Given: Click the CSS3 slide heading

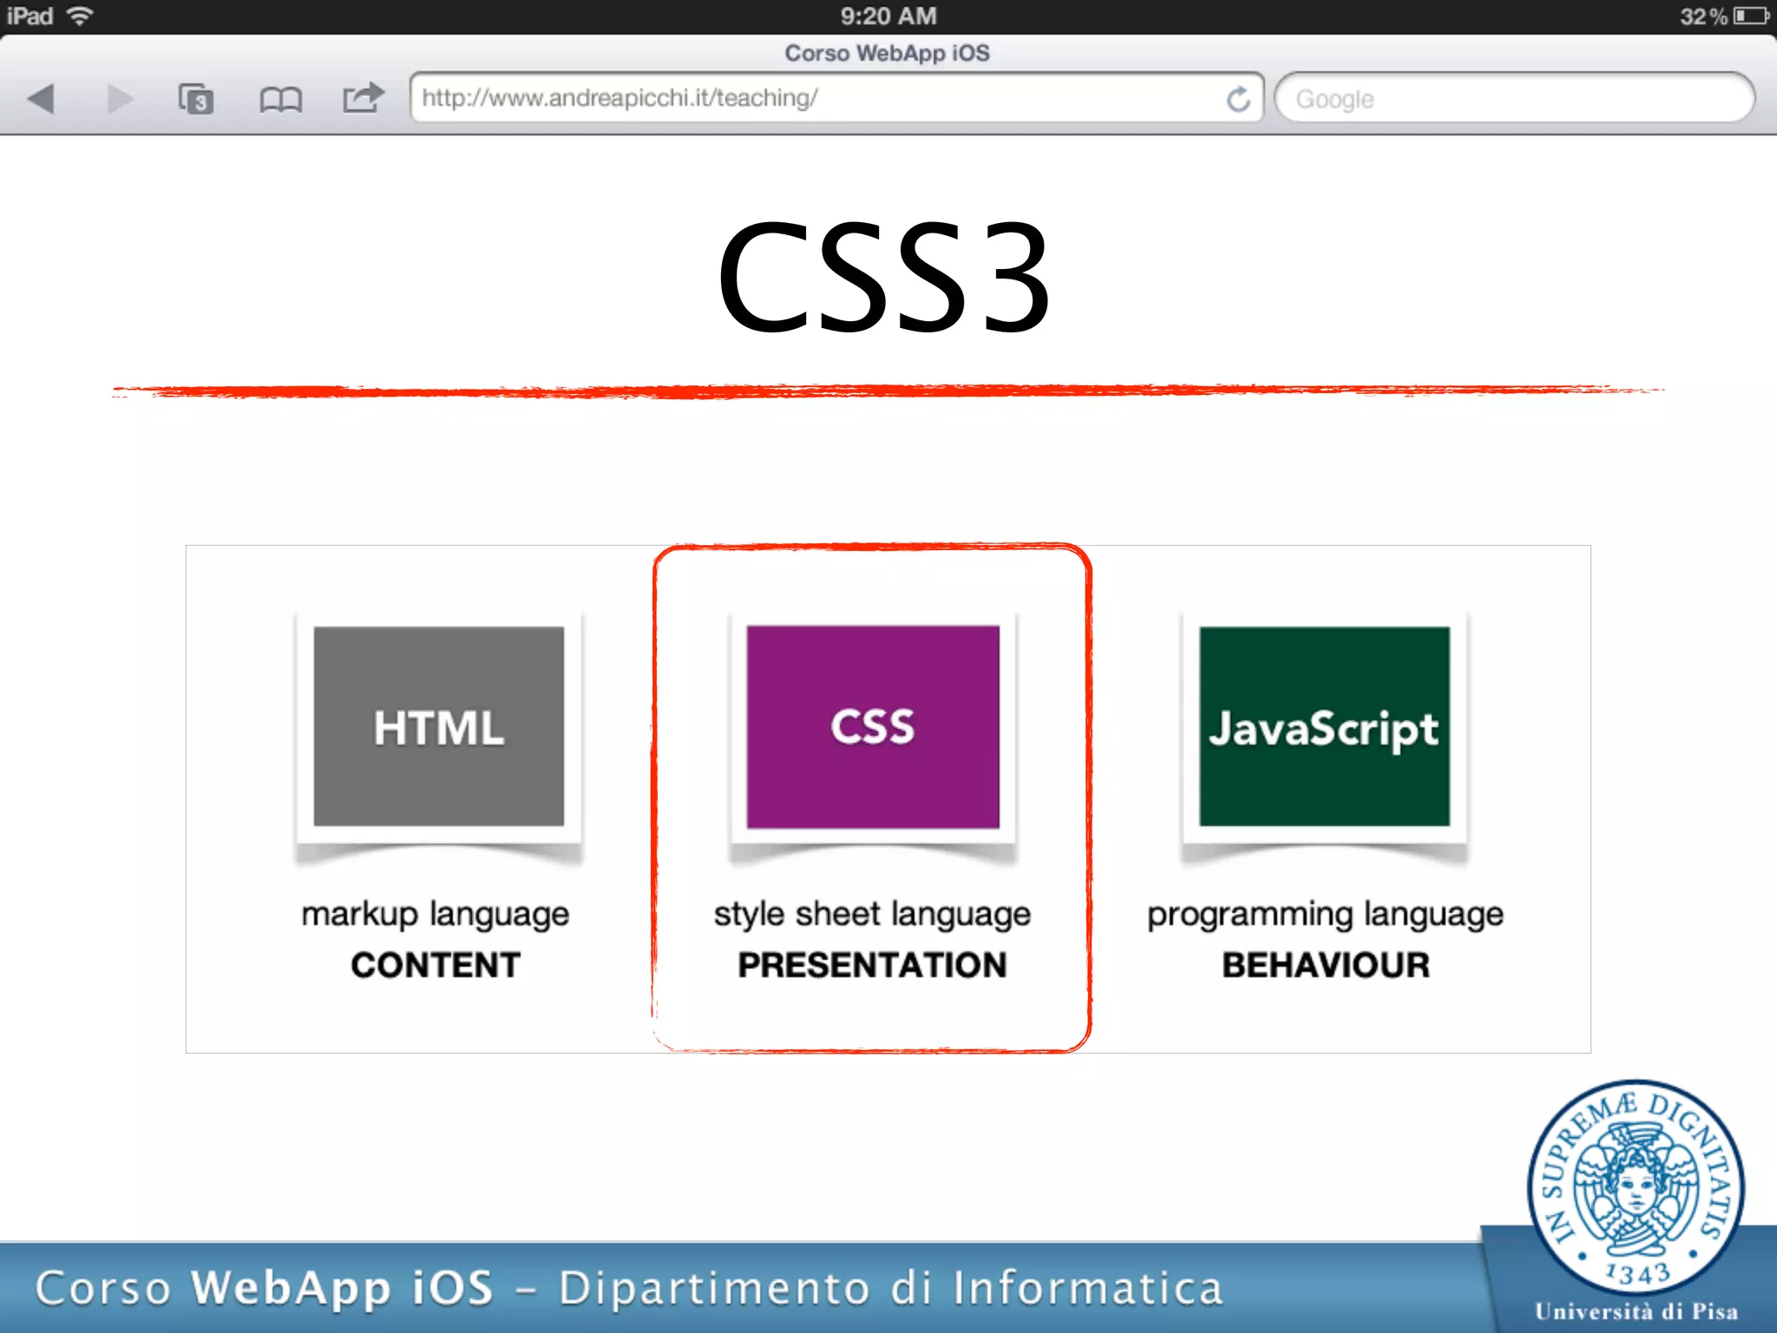Looking at the screenshot, I should [884, 277].
